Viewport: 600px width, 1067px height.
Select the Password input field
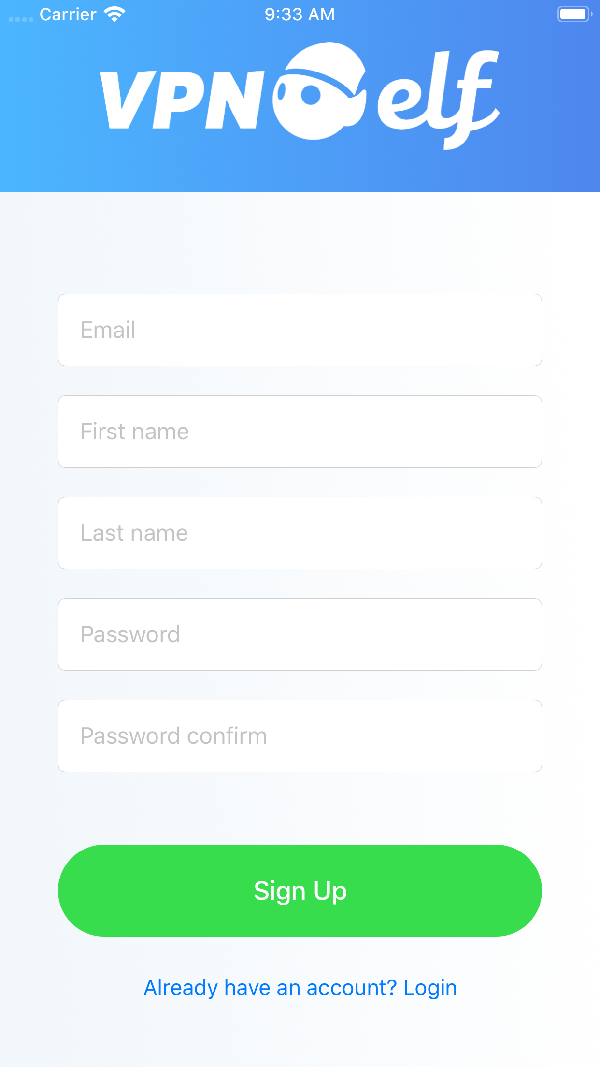tap(300, 634)
